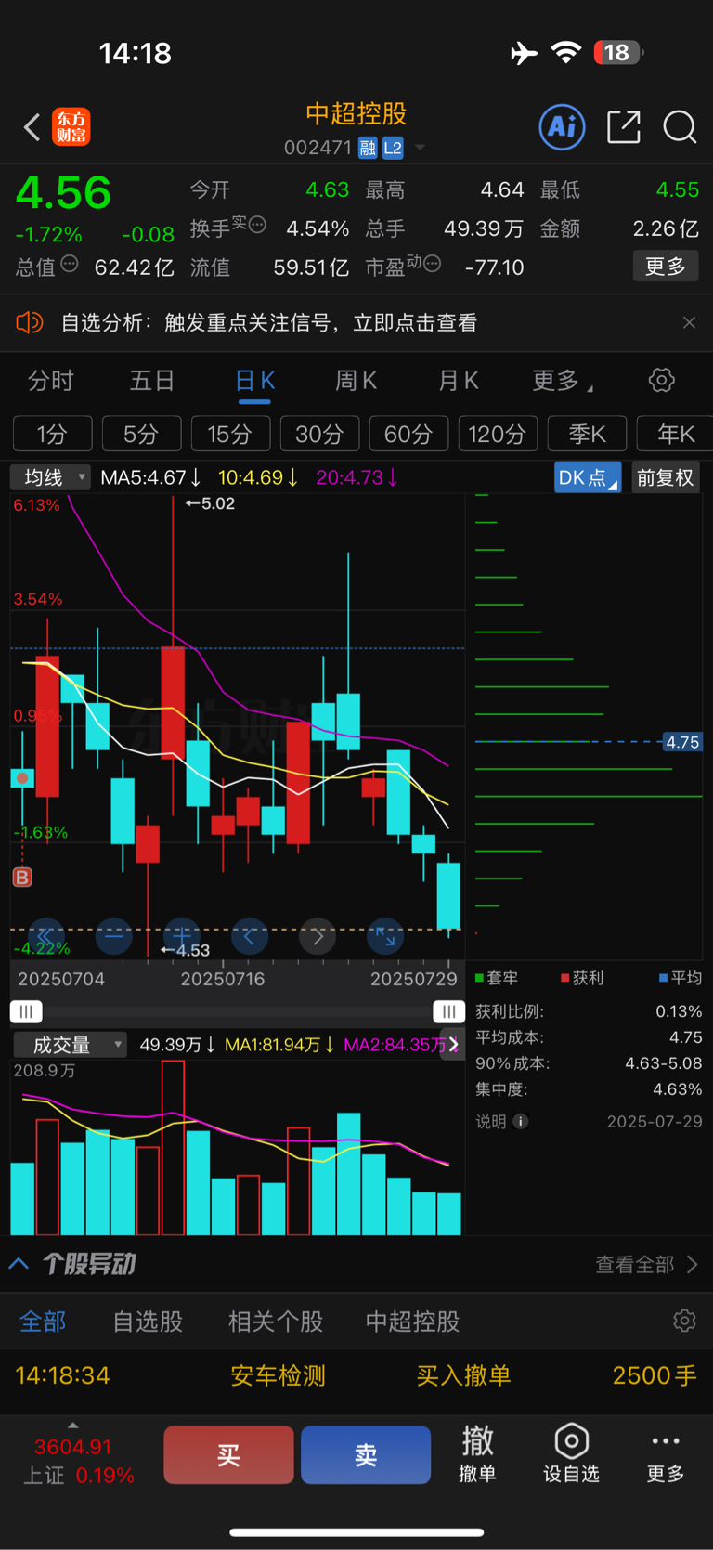Select the 自选股 tab

pyautogui.click(x=148, y=1321)
